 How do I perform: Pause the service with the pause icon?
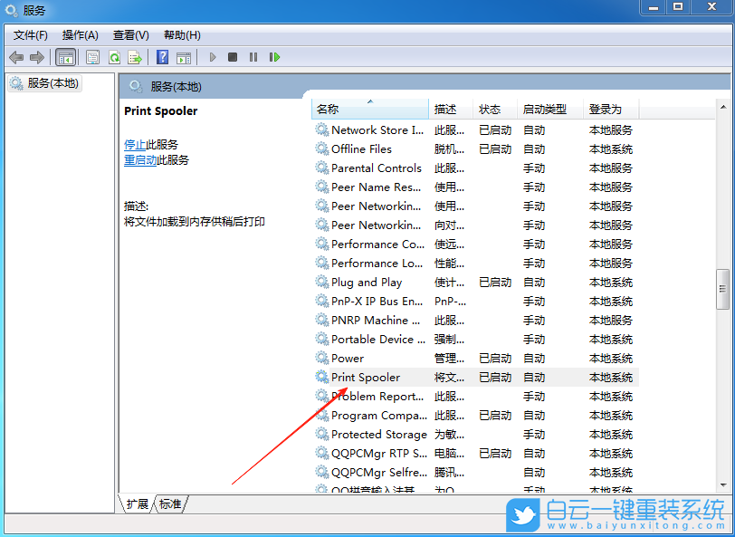(x=253, y=56)
